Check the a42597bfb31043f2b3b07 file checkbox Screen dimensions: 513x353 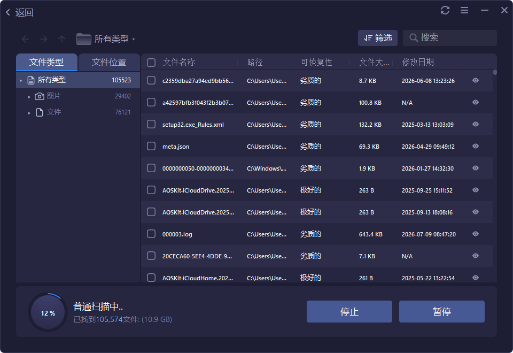151,102
